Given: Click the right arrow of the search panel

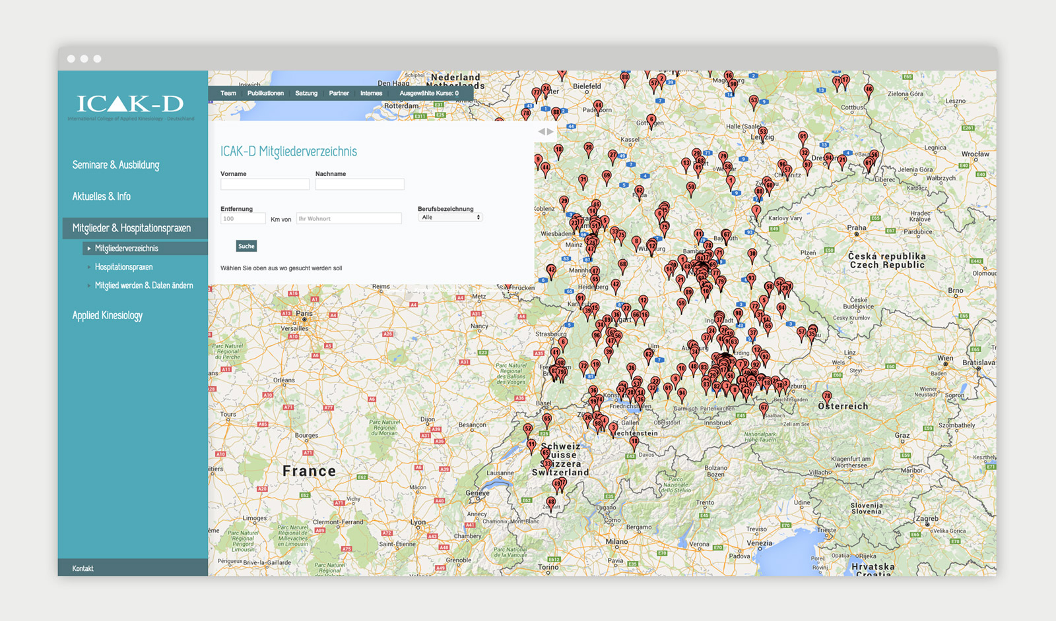Looking at the screenshot, I should pos(550,132).
